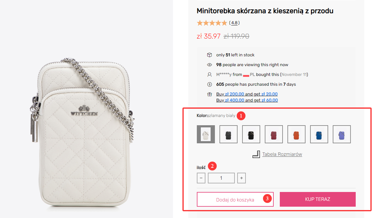The height and width of the screenshot is (218, 390).
Task: Click the coin icon beside purchases count
Action: [x=209, y=84]
